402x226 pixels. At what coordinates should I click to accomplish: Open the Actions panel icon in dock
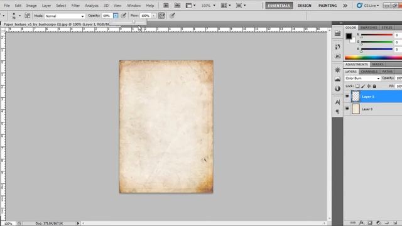coord(338,56)
